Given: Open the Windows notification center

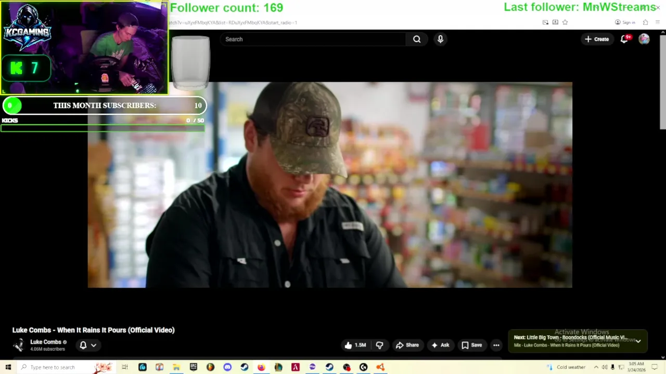Looking at the screenshot, I should 655,367.
